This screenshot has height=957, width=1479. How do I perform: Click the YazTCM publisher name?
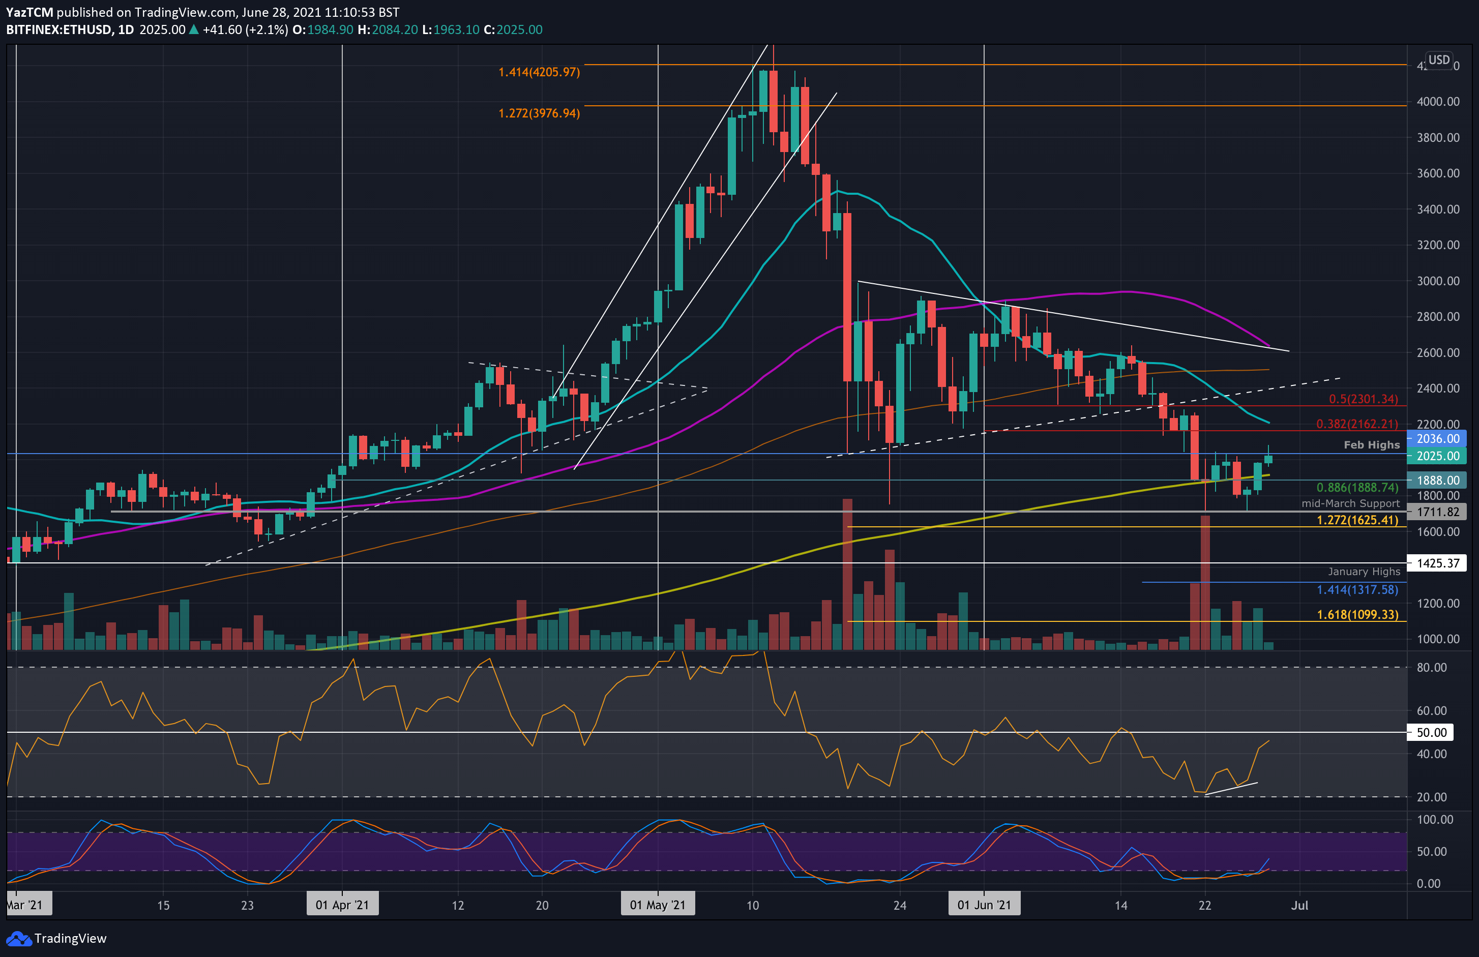point(29,12)
